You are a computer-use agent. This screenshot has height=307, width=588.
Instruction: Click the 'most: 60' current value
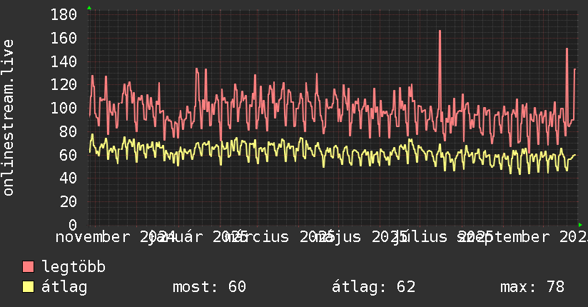point(209,287)
